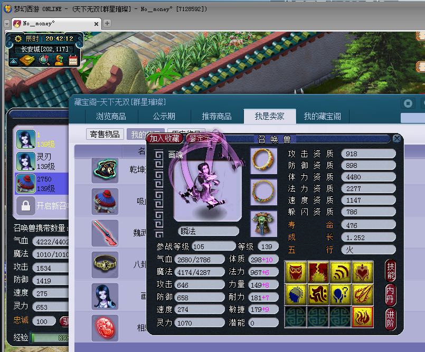This screenshot has height=352, width=425.
Task: Select the red sword item icon
Action: (105, 233)
